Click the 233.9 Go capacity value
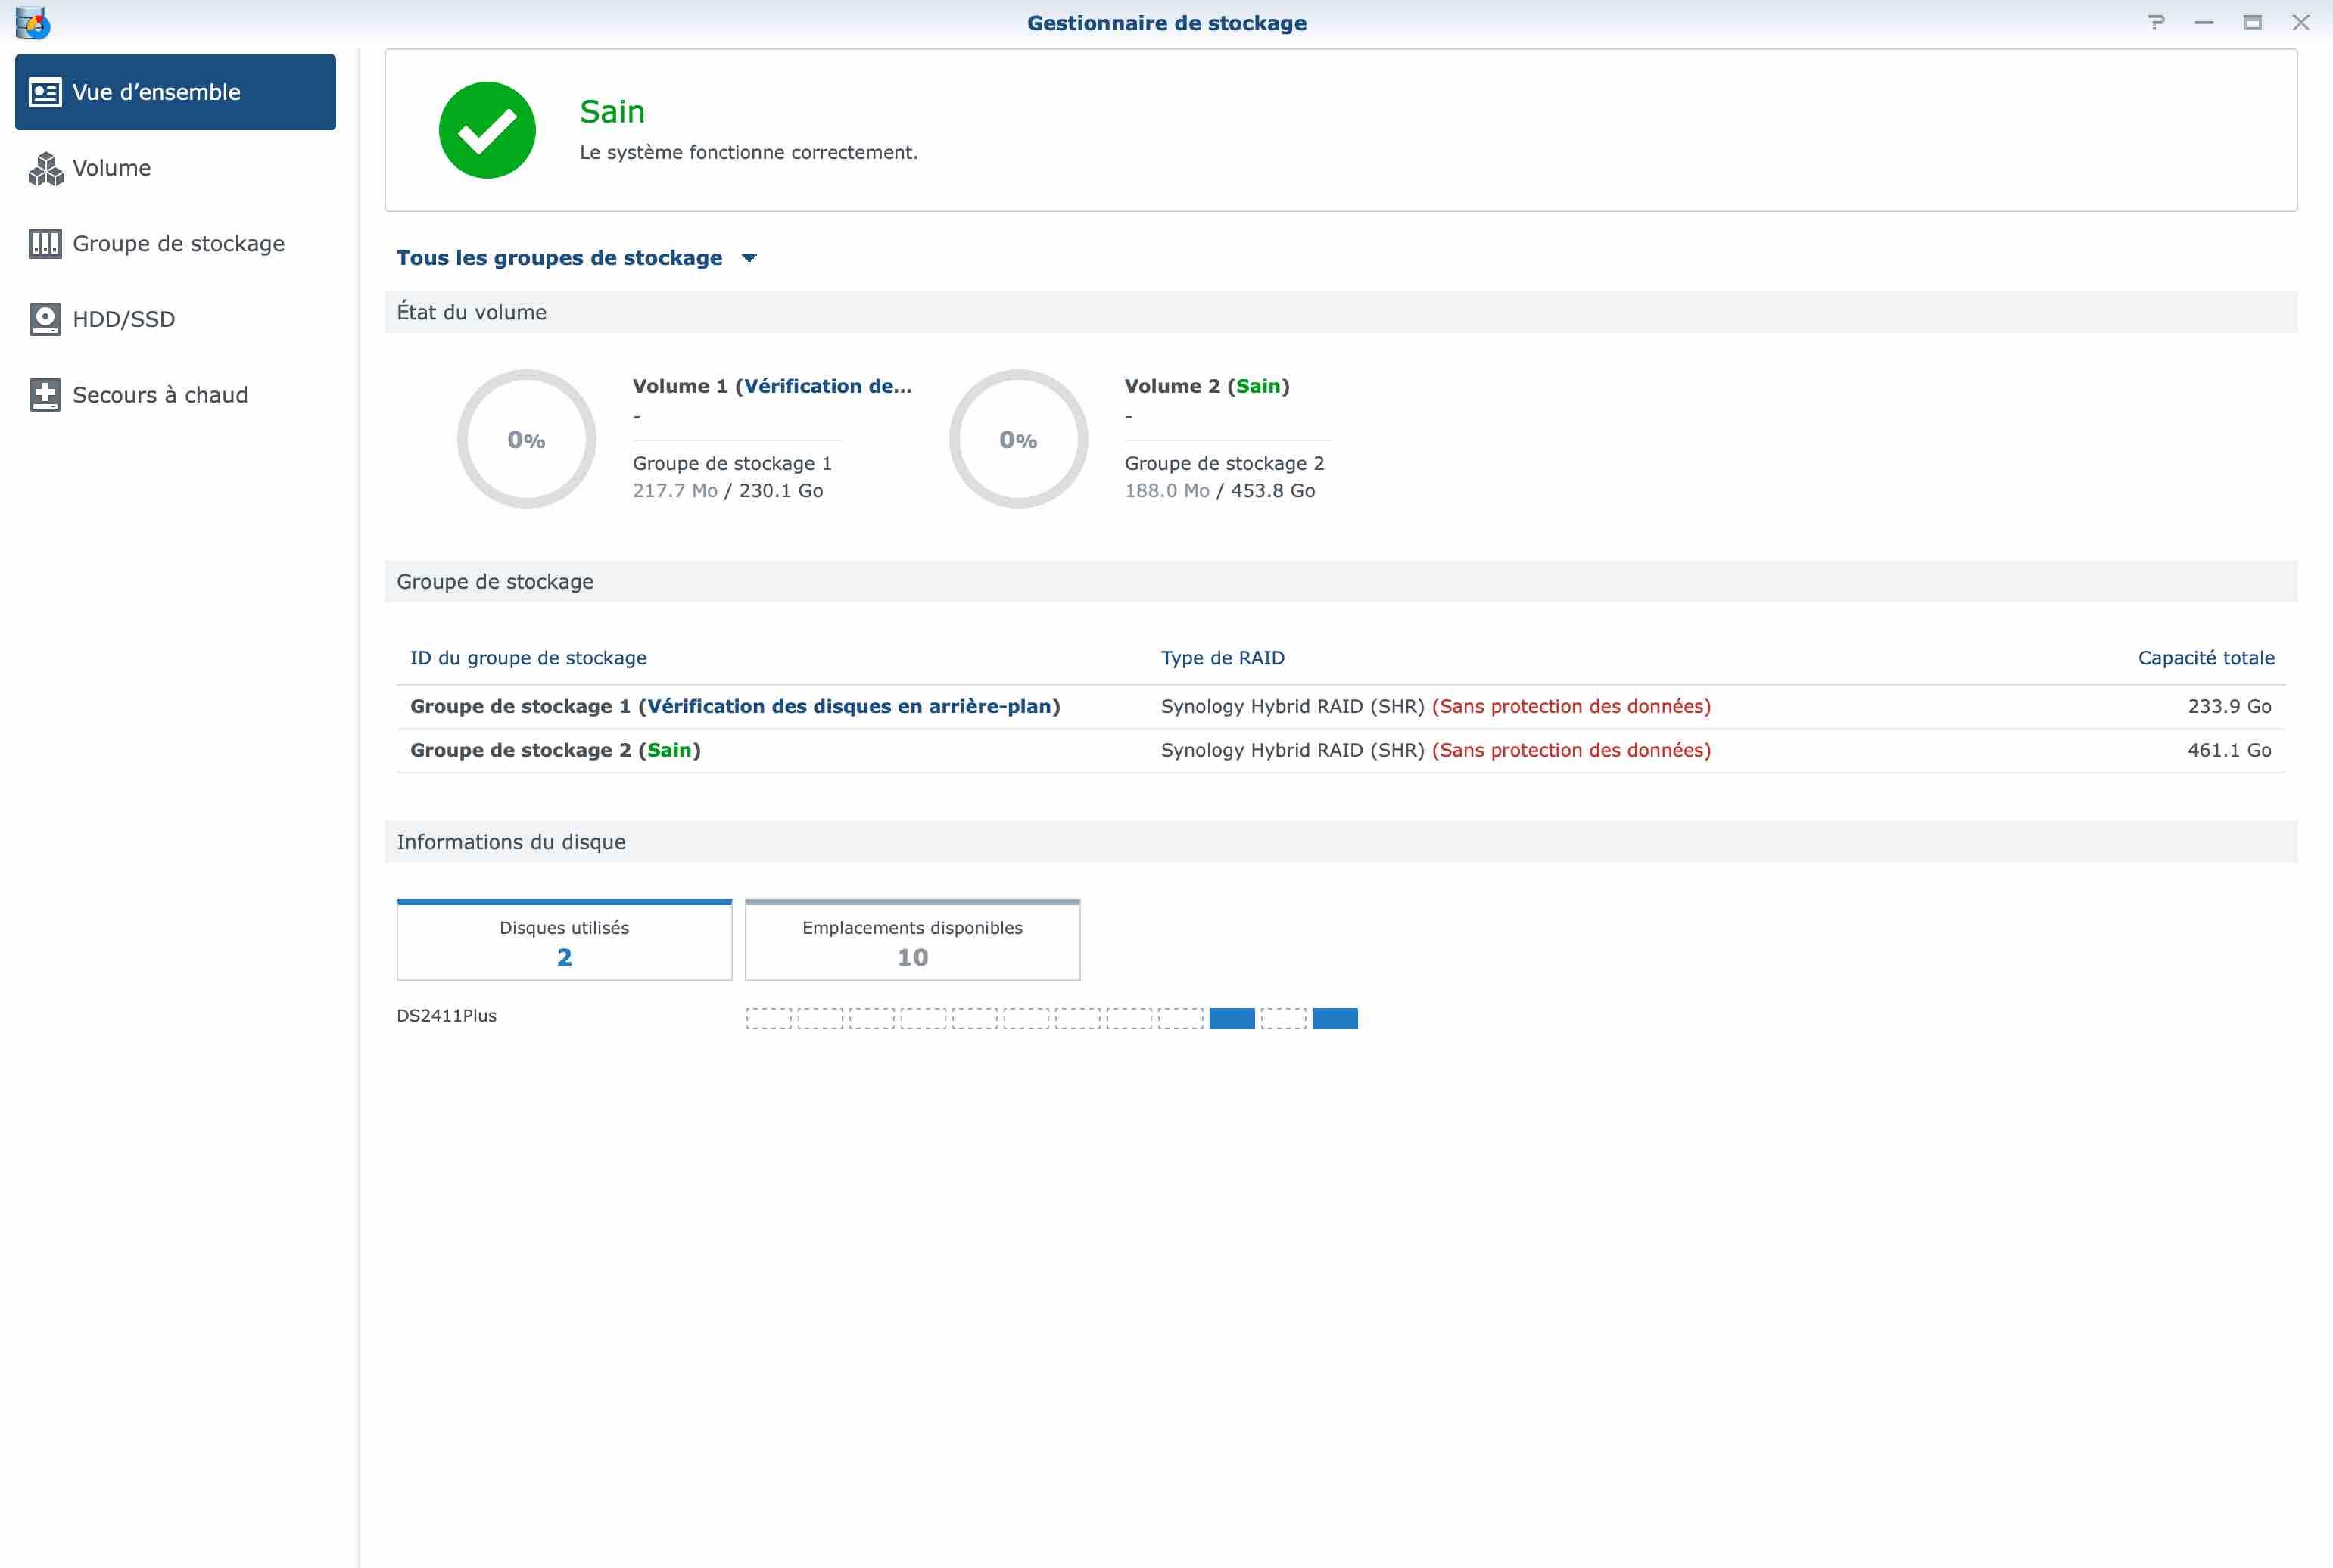 2229,706
